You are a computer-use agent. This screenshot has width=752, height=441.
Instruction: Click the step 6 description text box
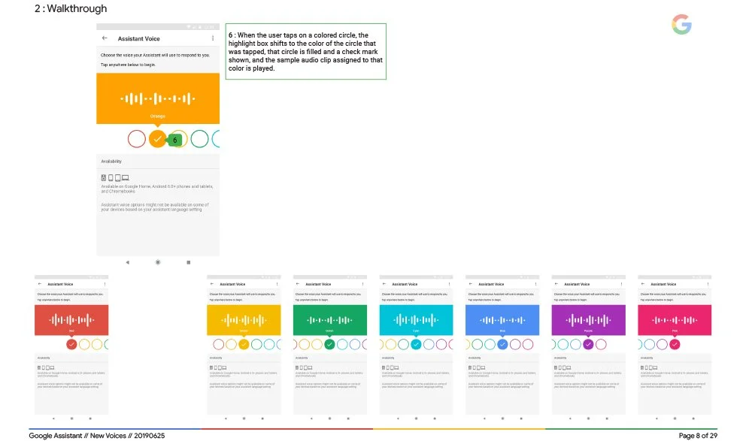tap(306, 51)
